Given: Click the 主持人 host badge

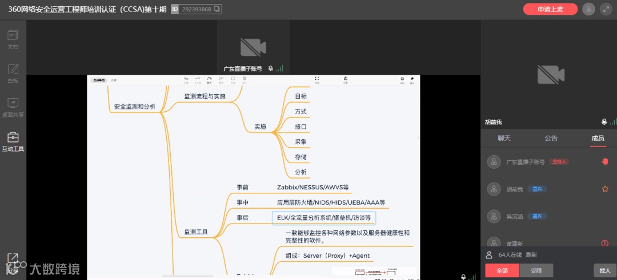Looking at the screenshot, I should click(x=559, y=162).
